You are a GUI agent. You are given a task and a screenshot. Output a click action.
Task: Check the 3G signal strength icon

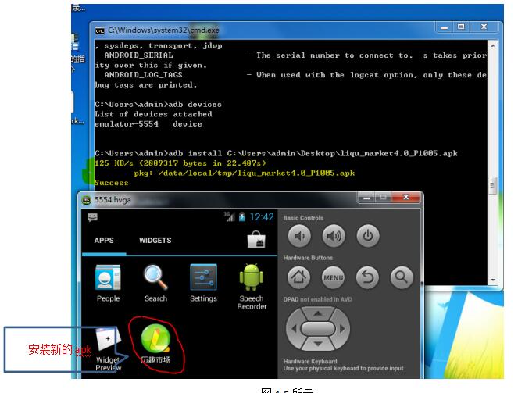click(229, 216)
